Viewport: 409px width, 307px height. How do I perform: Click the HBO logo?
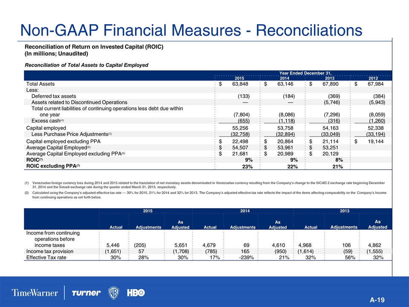(x=136, y=293)
